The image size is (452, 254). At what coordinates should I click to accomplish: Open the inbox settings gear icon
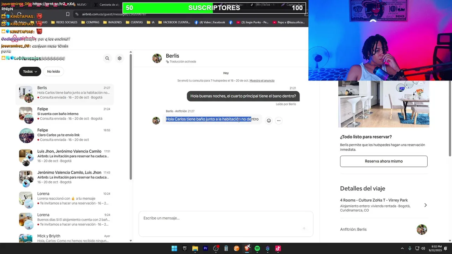pyautogui.click(x=119, y=58)
